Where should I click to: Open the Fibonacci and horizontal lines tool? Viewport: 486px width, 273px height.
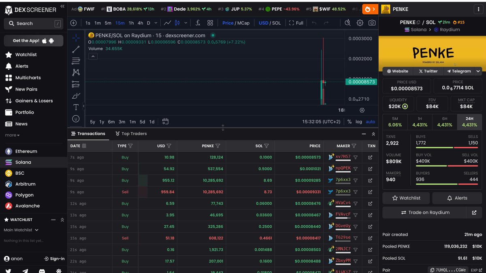coord(76,61)
